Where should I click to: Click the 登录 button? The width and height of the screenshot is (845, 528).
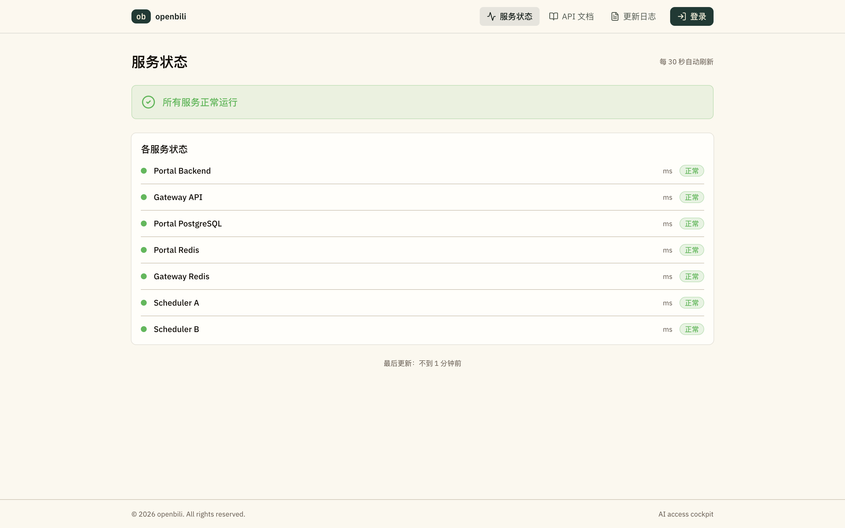coord(691,16)
